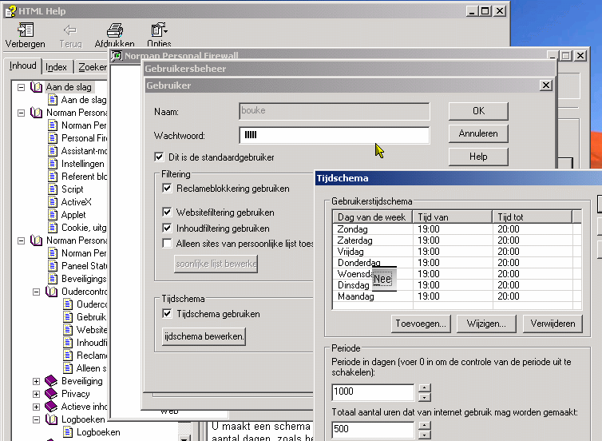Click Annuleren in the Gebruiker dialog
Screen dimensions: 602x441
478,133
